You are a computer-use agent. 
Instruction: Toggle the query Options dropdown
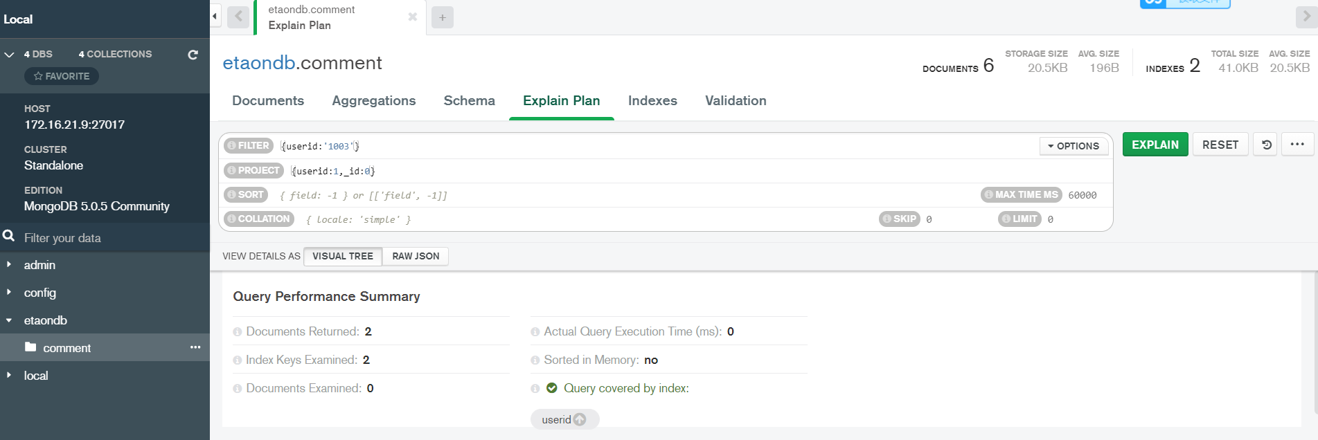[1074, 146]
